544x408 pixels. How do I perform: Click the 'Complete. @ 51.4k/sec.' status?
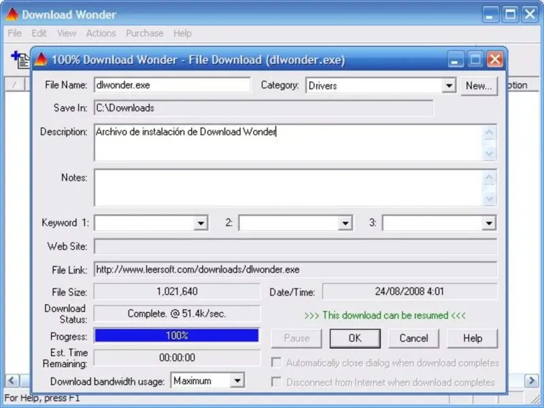177,313
